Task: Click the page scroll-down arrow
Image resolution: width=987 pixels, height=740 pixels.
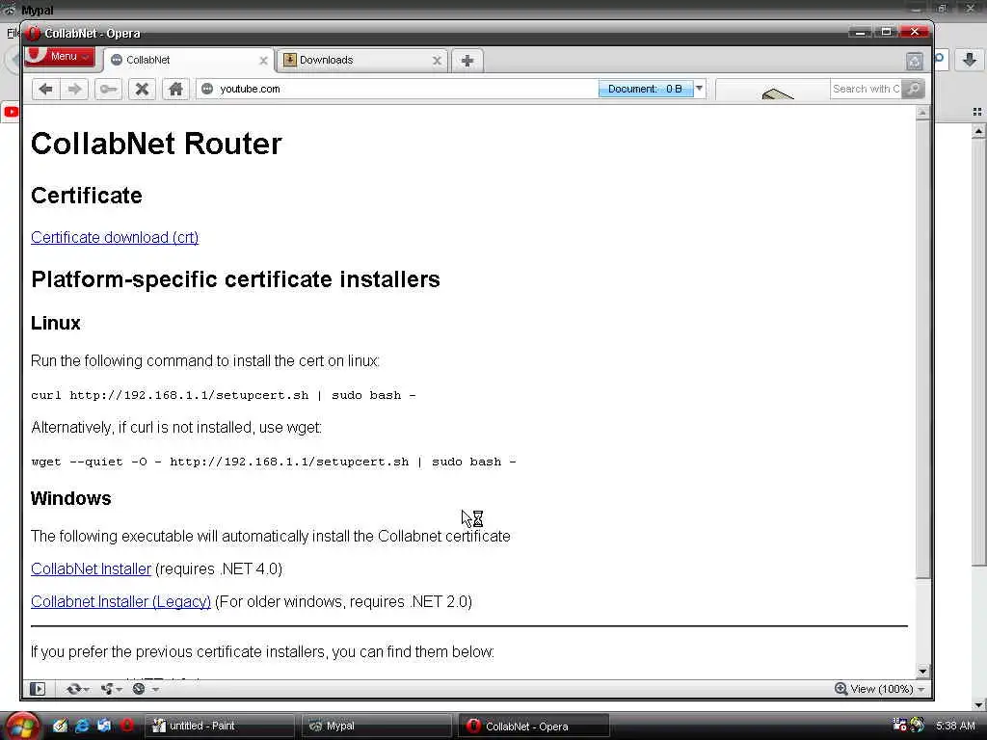Action: [x=922, y=672]
